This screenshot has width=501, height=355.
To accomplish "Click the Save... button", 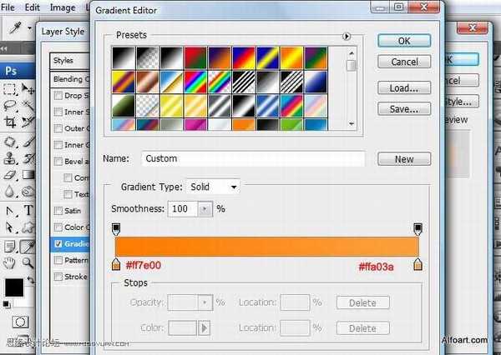I will (x=404, y=109).
